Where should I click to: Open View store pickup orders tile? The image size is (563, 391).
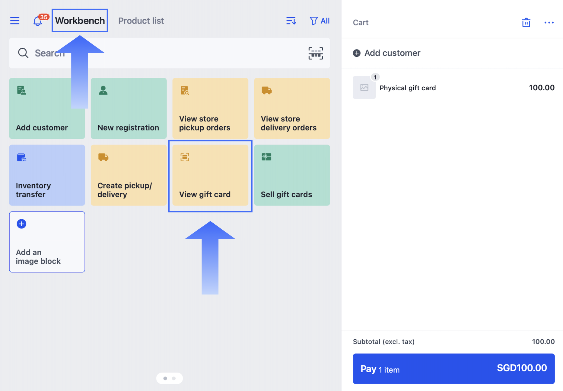210,108
